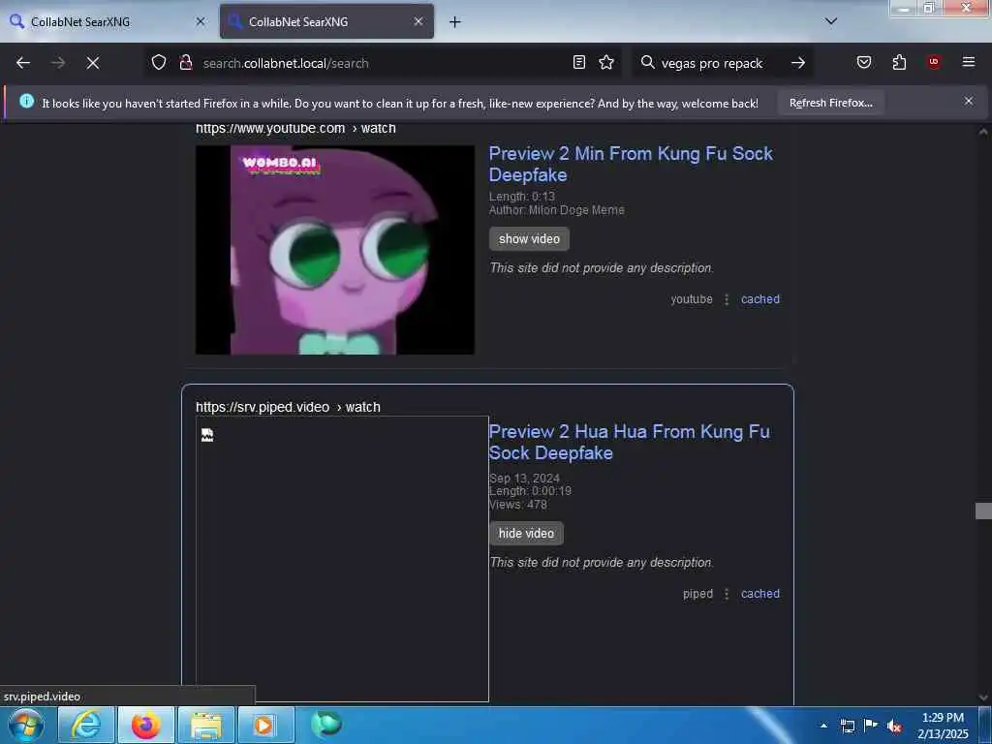The width and height of the screenshot is (992, 744).
Task: Close the first CollabNet SearXNG tab
Action: (x=201, y=21)
